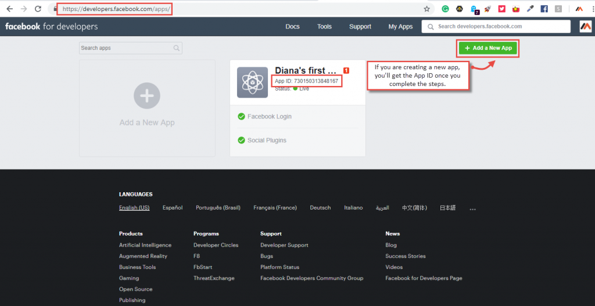Click the large plus circle icon
595x306 pixels.
147,96
